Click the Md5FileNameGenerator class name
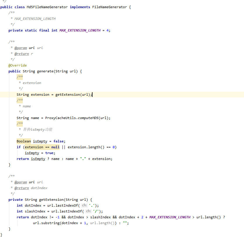 47,7
